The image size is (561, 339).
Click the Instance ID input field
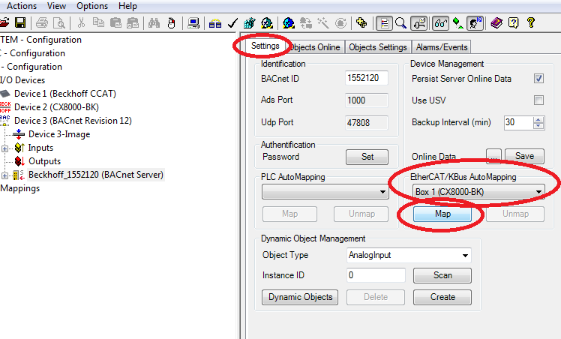point(376,275)
